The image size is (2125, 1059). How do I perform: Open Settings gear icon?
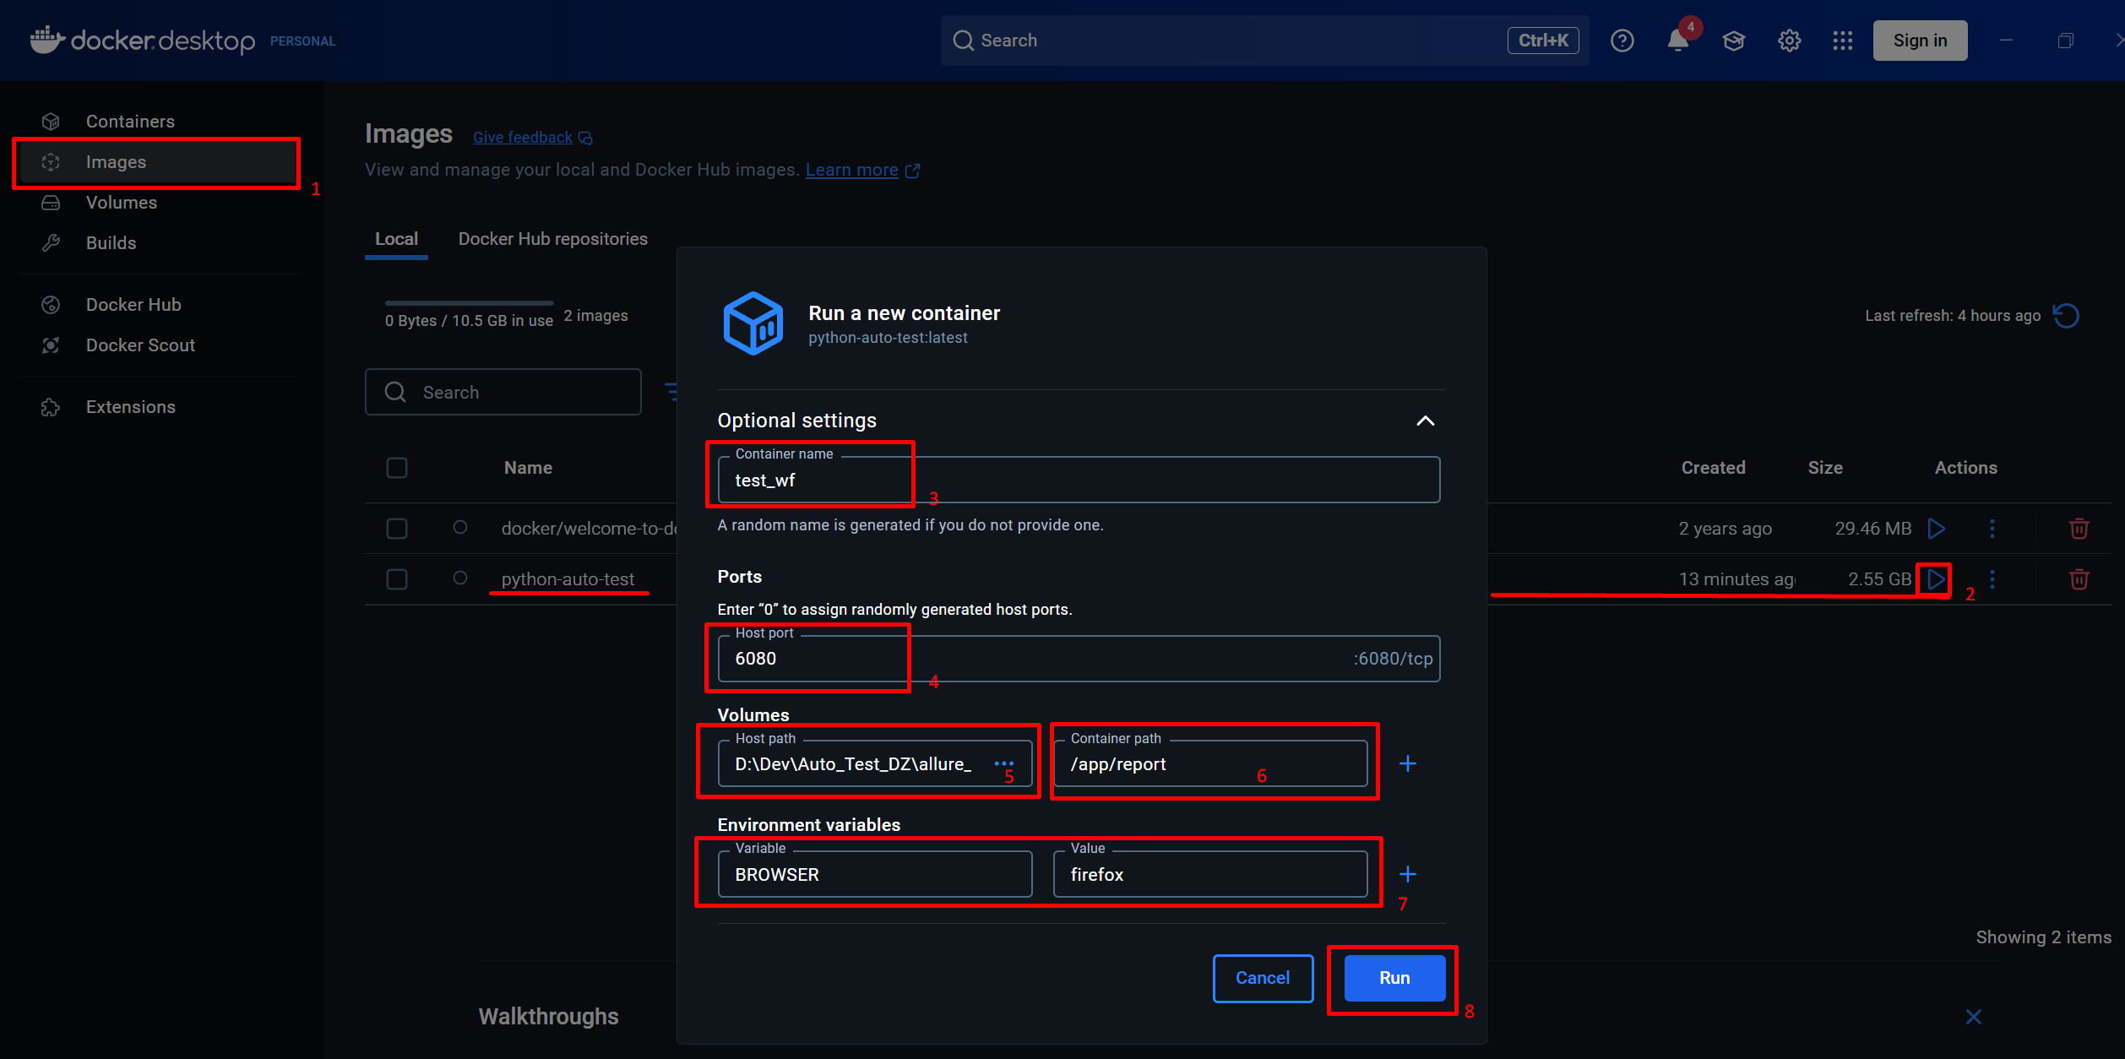(x=1789, y=41)
